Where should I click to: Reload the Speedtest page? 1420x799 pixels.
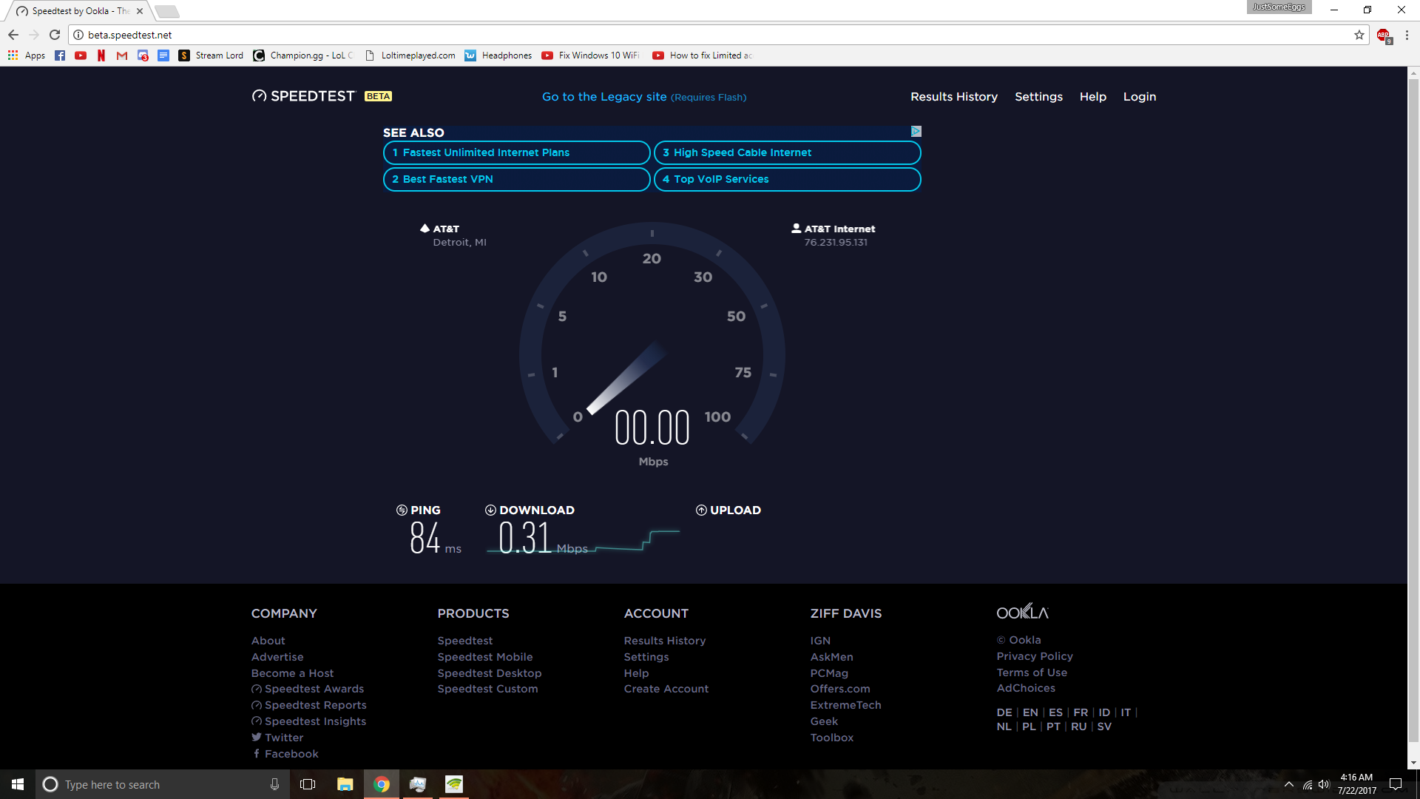(55, 35)
